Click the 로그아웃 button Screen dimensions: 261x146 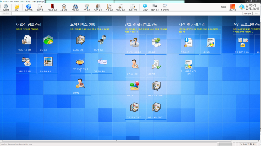pyautogui.click(x=232, y=7)
